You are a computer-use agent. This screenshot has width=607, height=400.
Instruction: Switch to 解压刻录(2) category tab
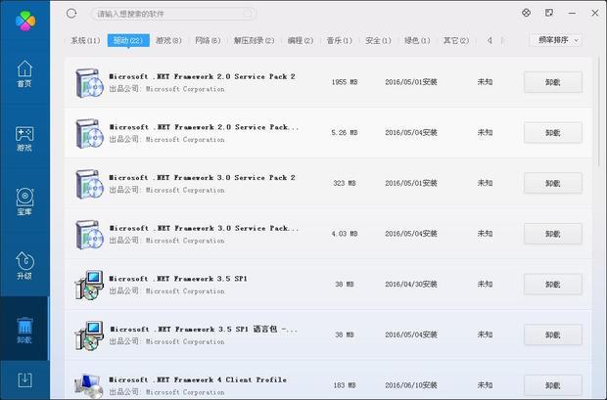254,40
